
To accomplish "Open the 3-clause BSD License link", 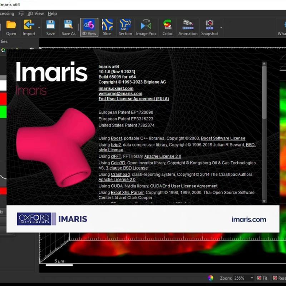I will [127, 168].
